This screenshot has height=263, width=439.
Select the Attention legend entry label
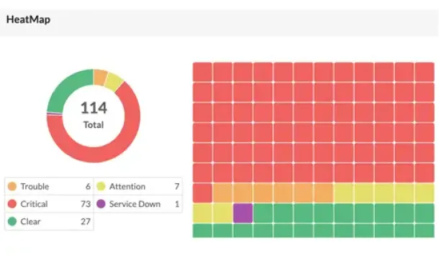[127, 186]
